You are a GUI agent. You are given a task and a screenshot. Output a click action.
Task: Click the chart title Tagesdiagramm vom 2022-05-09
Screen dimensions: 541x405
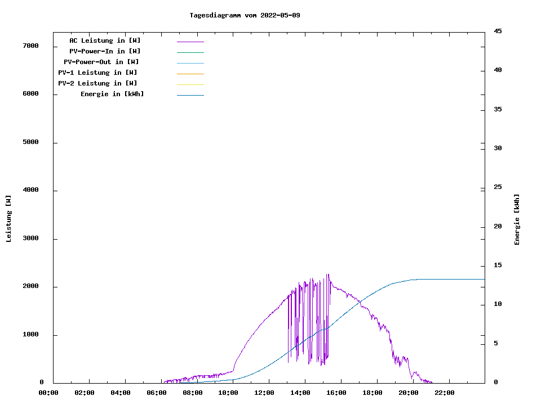[245, 15]
